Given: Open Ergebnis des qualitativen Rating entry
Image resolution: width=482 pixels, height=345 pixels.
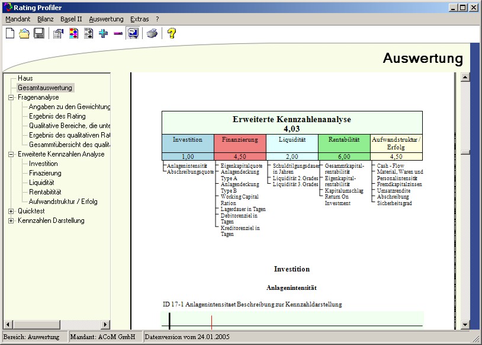Looking at the screenshot, I should coord(69,135).
